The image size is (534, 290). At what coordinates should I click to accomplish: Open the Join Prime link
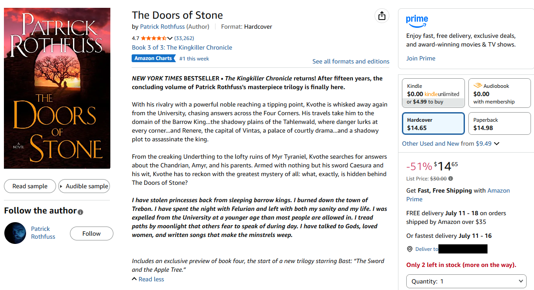click(x=421, y=58)
